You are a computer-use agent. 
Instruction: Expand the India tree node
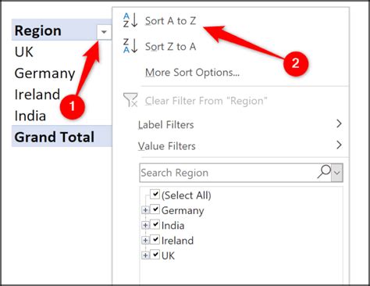(145, 225)
